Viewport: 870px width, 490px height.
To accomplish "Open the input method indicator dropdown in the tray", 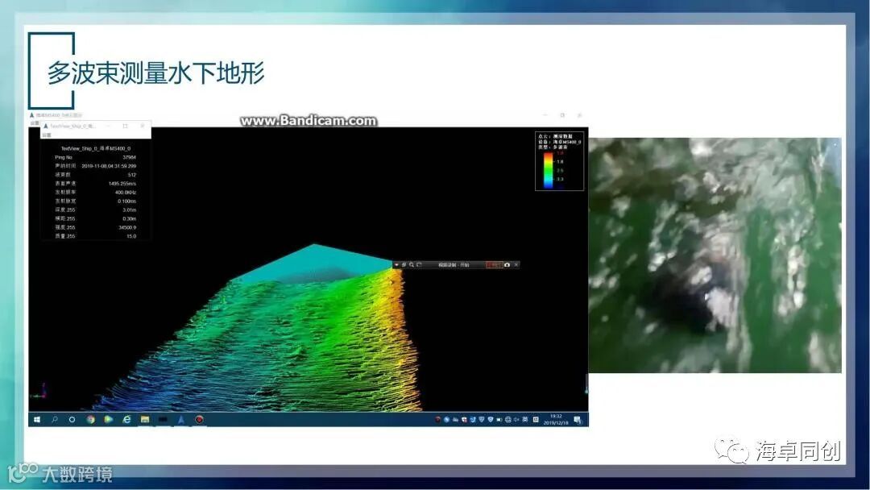I will (x=524, y=419).
